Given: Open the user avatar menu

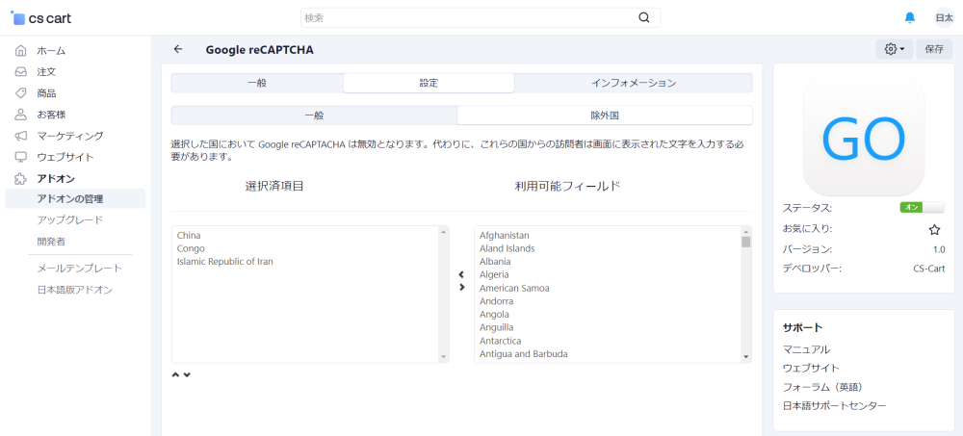Looking at the screenshot, I should click(944, 18).
